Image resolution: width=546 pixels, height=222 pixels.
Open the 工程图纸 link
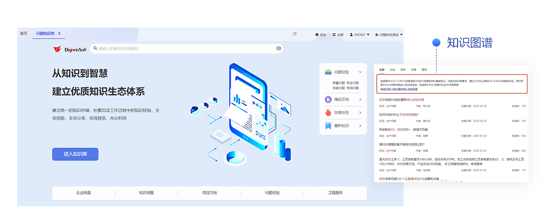tap(335, 193)
